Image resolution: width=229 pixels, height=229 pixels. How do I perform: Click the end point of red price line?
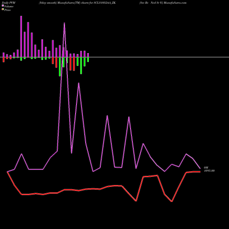(200, 172)
